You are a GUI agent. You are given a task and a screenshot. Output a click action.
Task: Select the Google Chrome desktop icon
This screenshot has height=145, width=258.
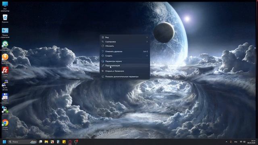pyautogui.click(x=5, y=125)
